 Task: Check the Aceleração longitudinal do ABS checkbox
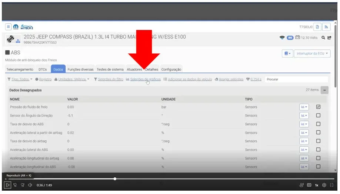point(318,167)
